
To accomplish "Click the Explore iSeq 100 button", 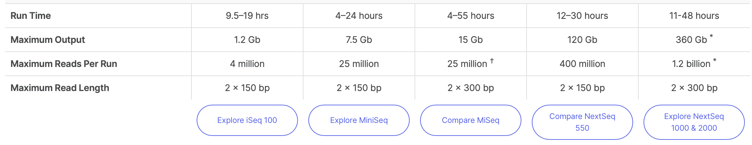I will pos(247,120).
